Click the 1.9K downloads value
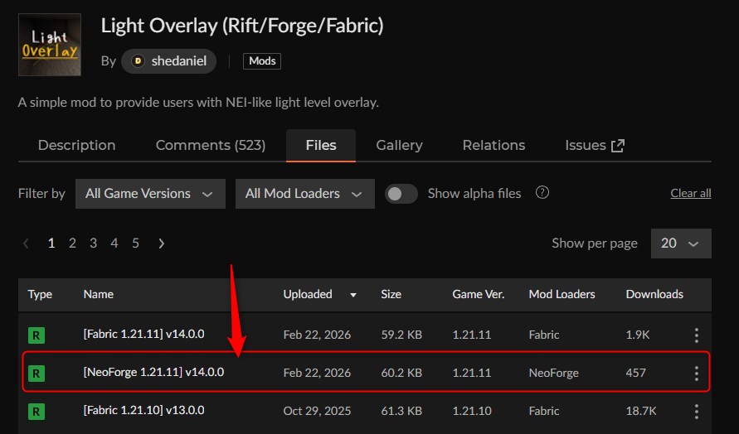Image resolution: width=739 pixels, height=434 pixels. click(638, 335)
